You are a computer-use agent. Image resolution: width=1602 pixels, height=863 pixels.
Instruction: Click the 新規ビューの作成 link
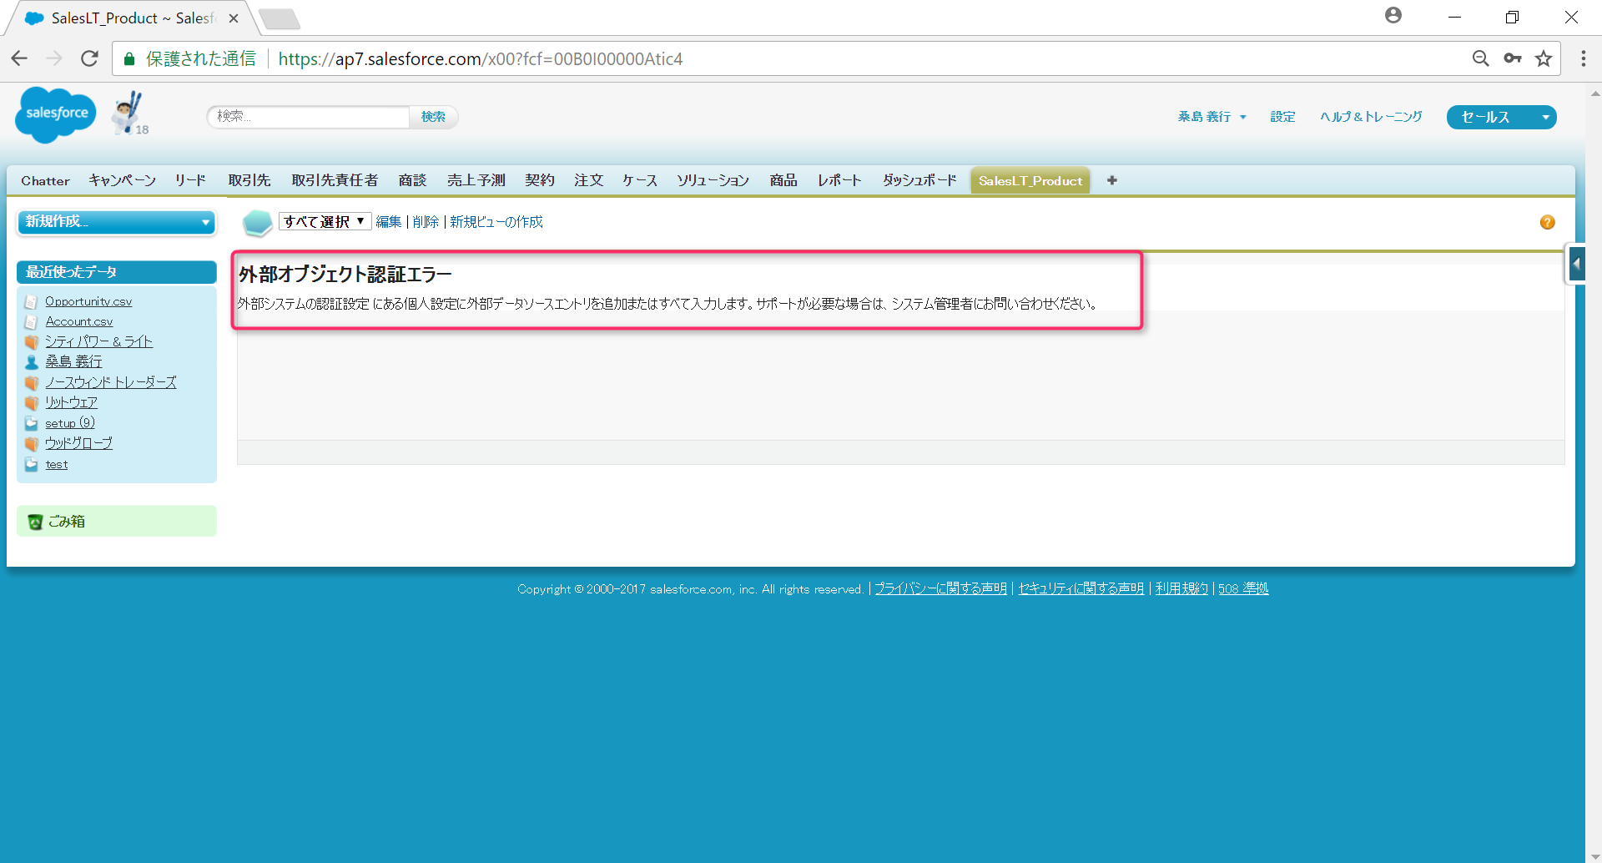click(496, 221)
